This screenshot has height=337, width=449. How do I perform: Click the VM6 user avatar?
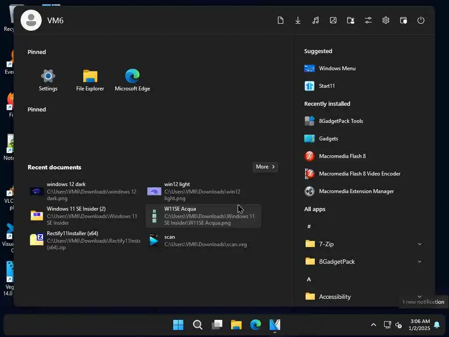pos(31,20)
